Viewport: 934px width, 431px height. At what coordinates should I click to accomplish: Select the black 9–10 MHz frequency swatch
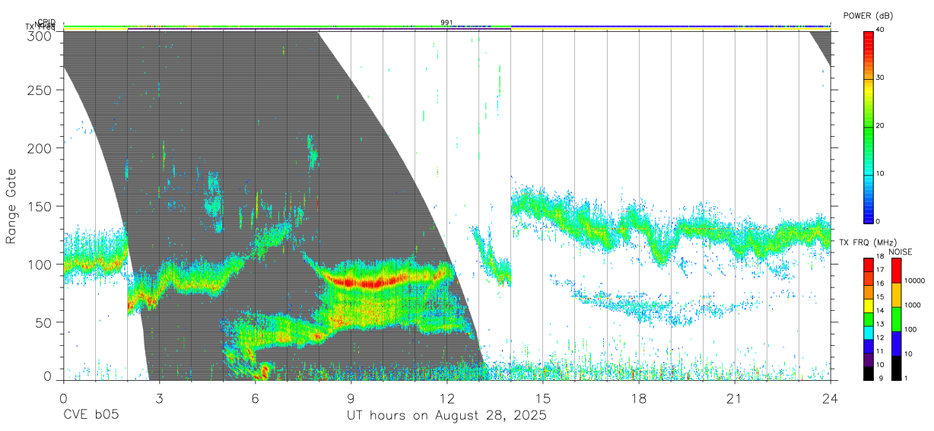869,373
